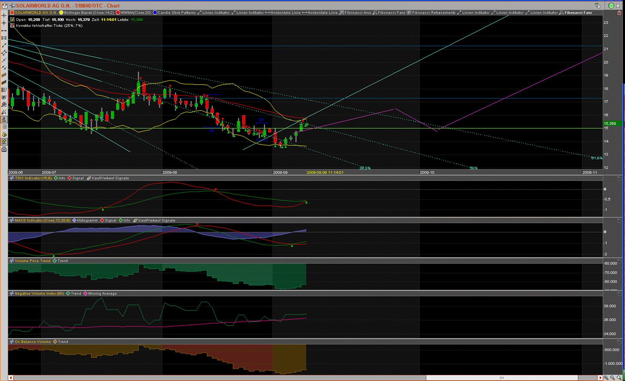The width and height of the screenshot is (625, 381).
Task: Open the Volume Price Trend panel options button
Action: [x=619, y=261]
